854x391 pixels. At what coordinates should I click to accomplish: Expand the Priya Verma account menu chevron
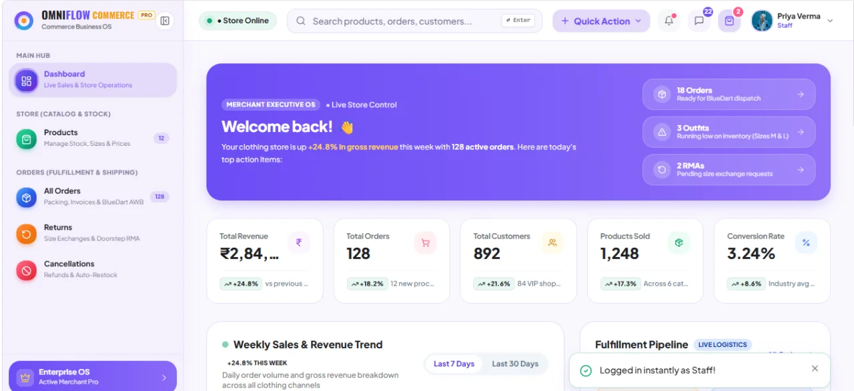click(x=830, y=21)
